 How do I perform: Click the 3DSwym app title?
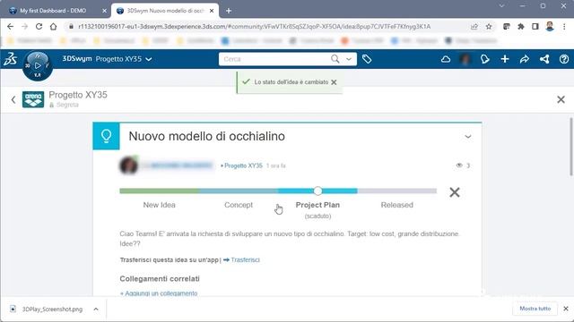click(77, 59)
